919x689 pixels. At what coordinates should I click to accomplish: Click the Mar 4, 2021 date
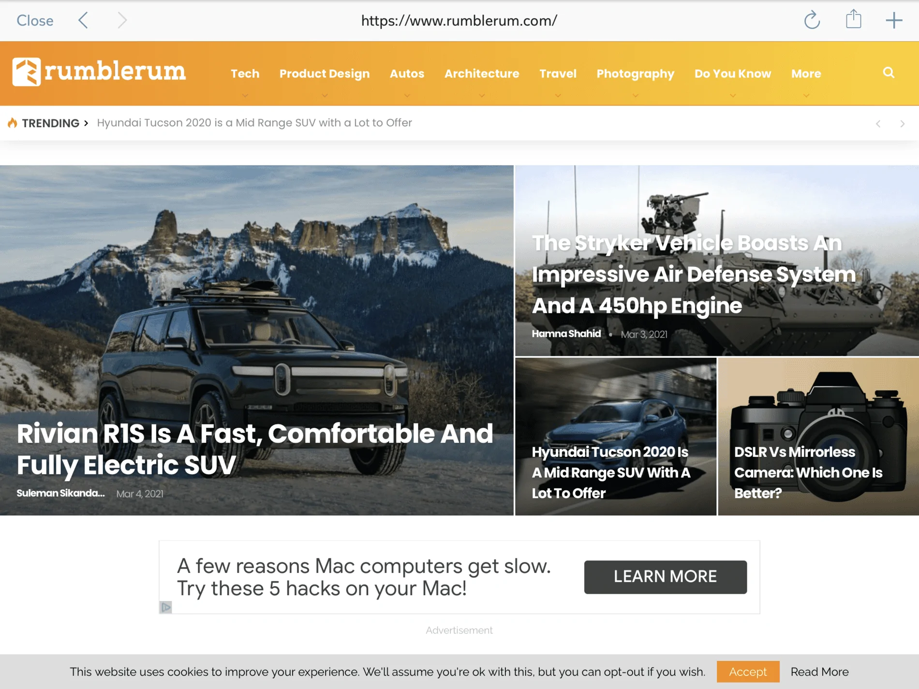point(140,494)
